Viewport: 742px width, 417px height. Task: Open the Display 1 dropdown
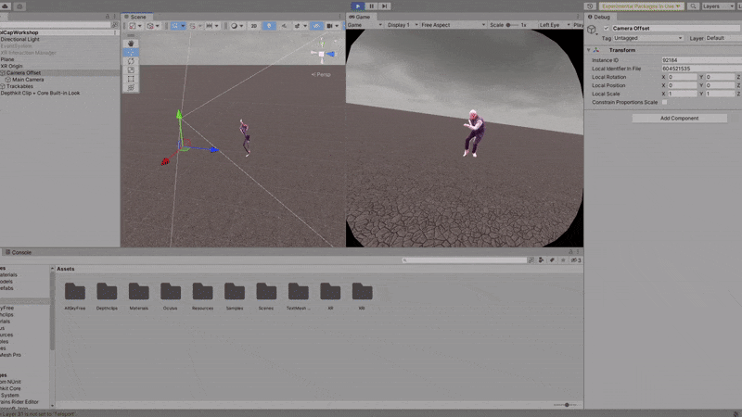pyautogui.click(x=401, y=25)
